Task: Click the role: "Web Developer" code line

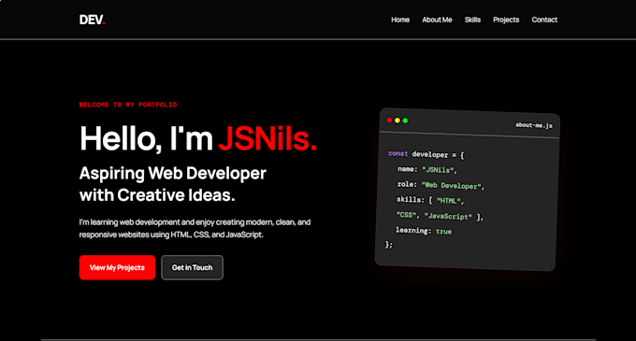Action: point(441,186)
